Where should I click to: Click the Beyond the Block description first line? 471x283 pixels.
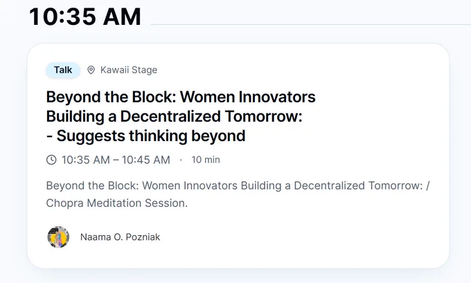coord(238,185)
